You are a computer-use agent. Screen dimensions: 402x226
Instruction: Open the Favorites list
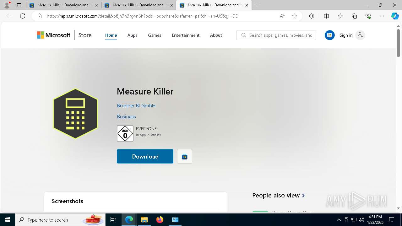[x=340, y=16]
